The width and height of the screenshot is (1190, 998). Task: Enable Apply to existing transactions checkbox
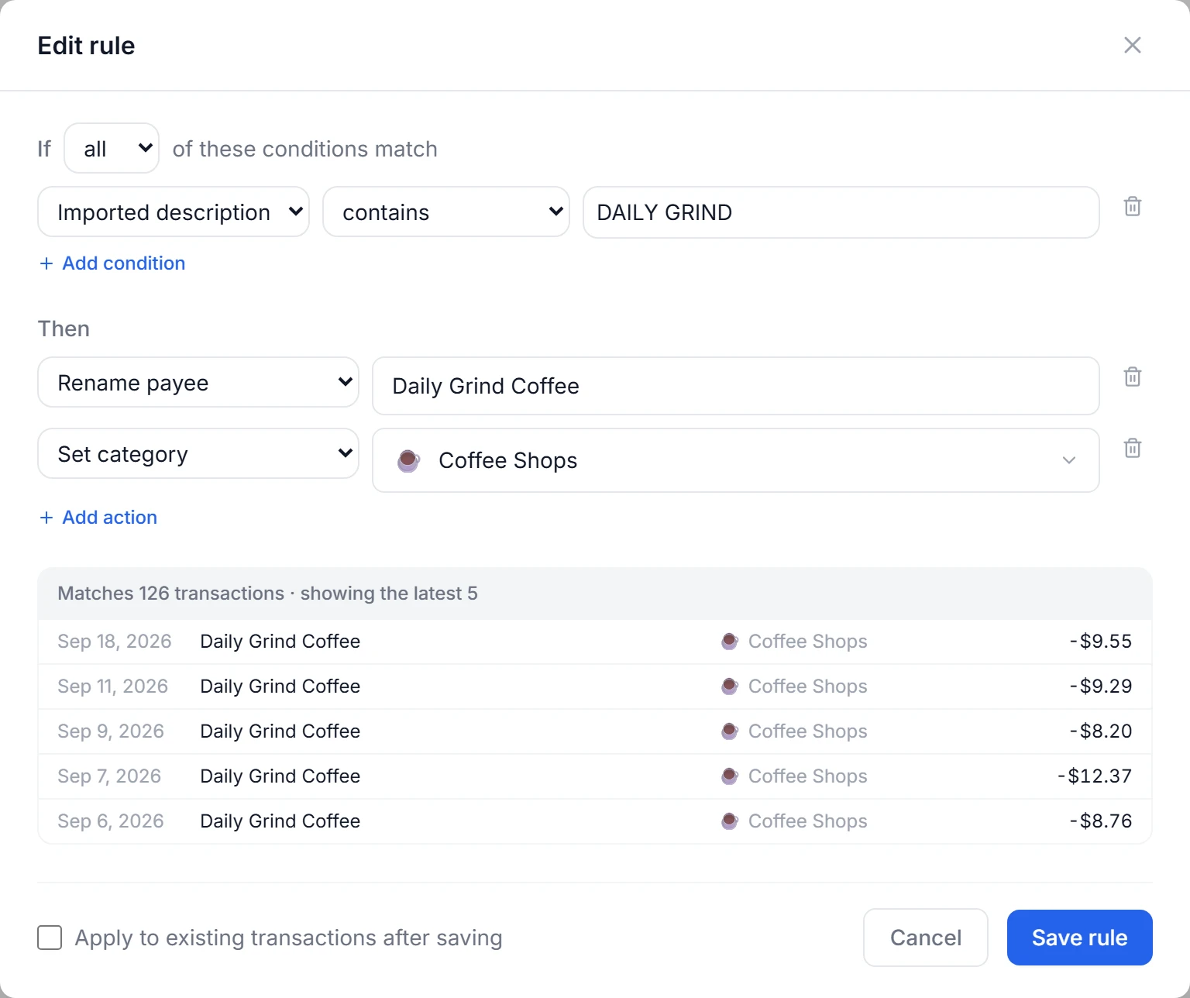point(50,938)
